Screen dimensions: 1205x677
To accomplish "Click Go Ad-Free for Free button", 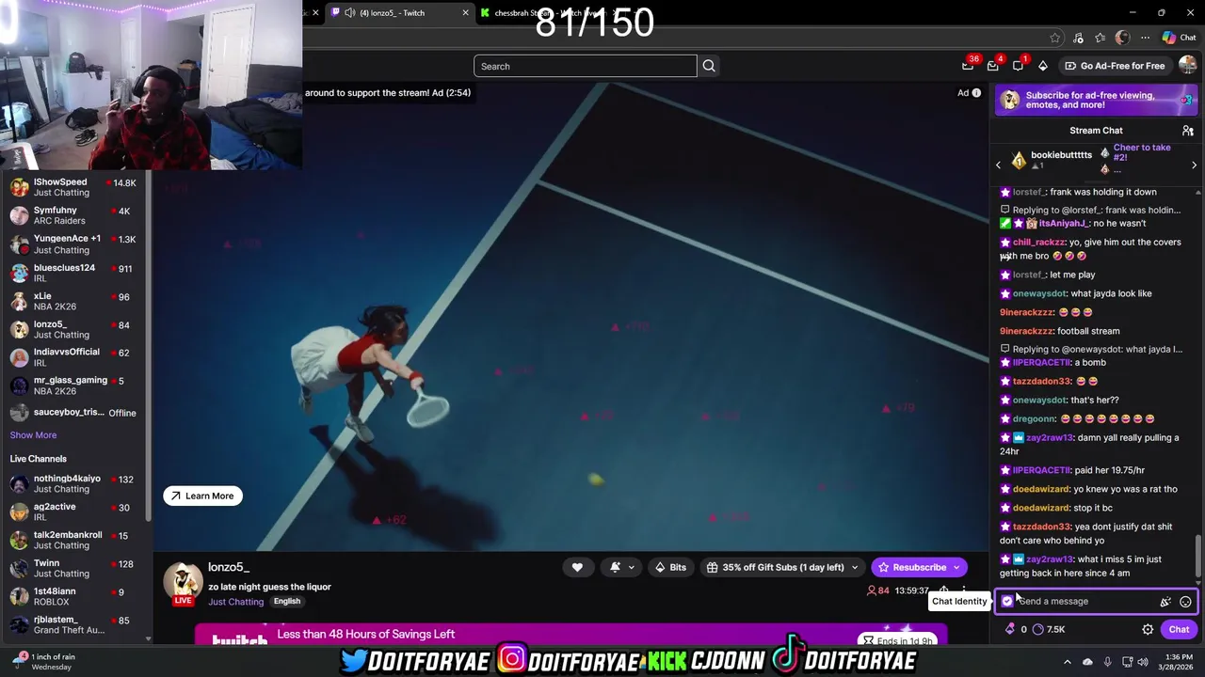I will [1115, 66].
